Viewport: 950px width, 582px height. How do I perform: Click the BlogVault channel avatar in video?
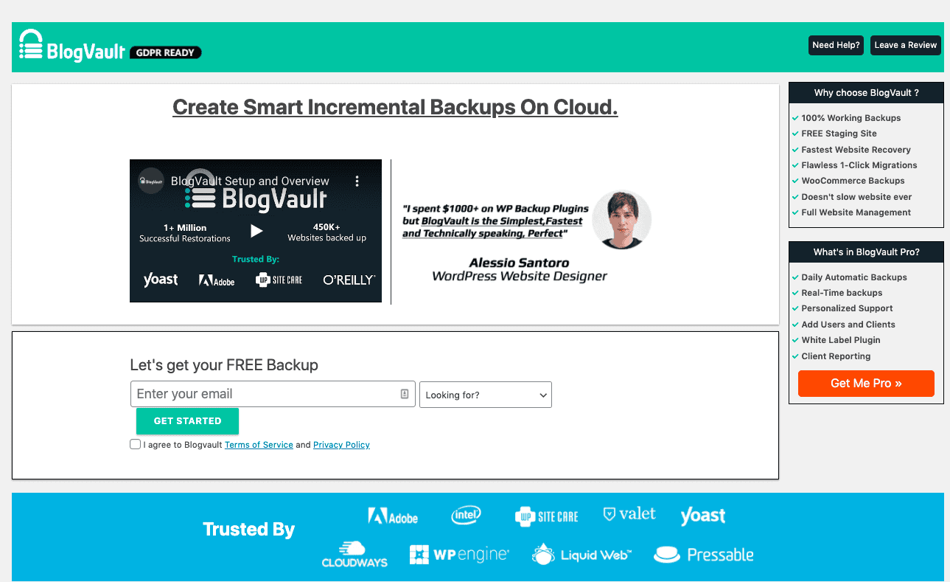pos(151,181)
